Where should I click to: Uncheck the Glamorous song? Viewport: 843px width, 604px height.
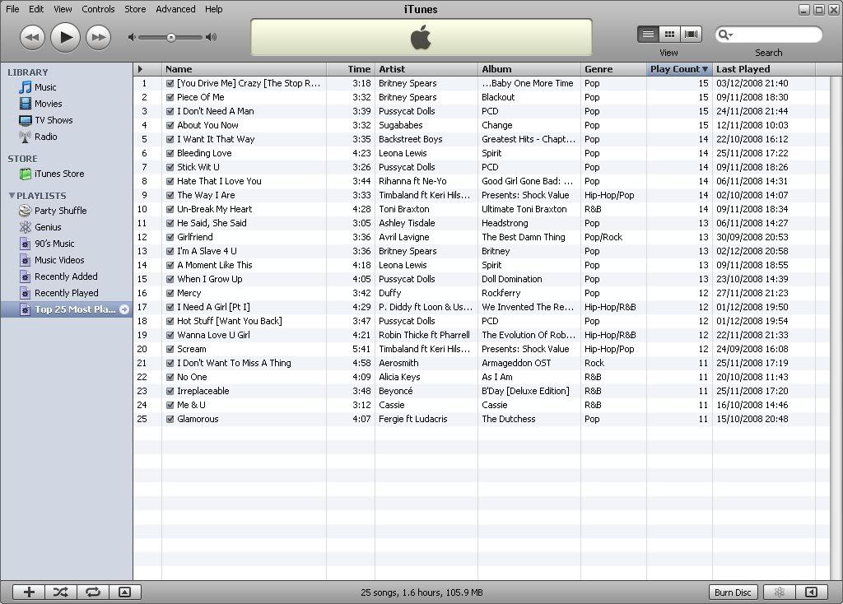170,419
